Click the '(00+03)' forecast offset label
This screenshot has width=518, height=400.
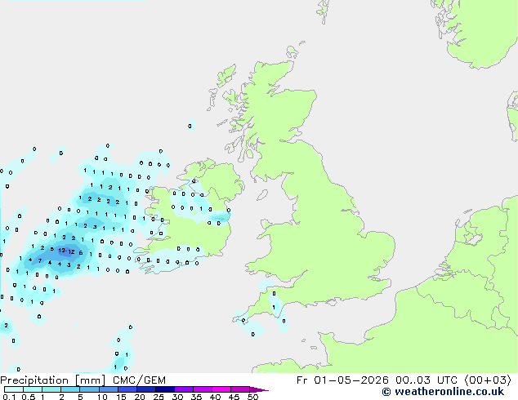coord(488,380)
